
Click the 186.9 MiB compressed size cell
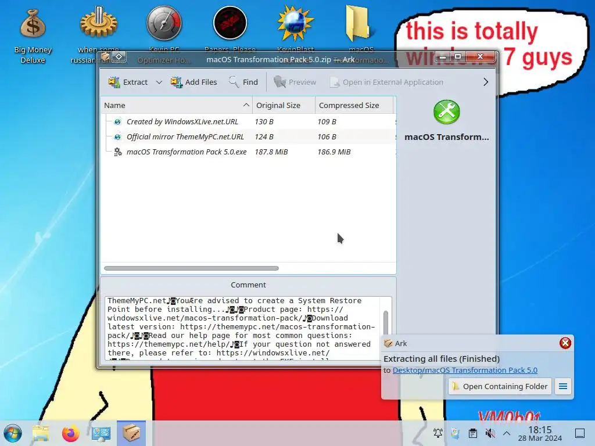[334, 152]
